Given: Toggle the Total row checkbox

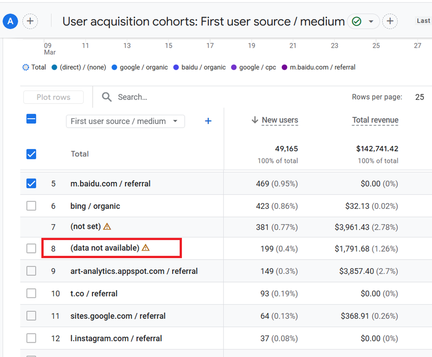Looking at the screenshot, I should point(31,154).
